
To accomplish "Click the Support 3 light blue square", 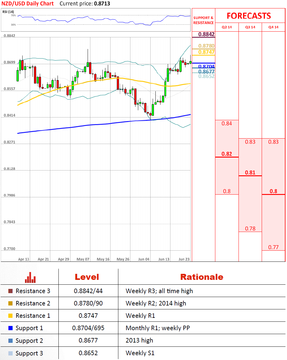I will (11, 353).
